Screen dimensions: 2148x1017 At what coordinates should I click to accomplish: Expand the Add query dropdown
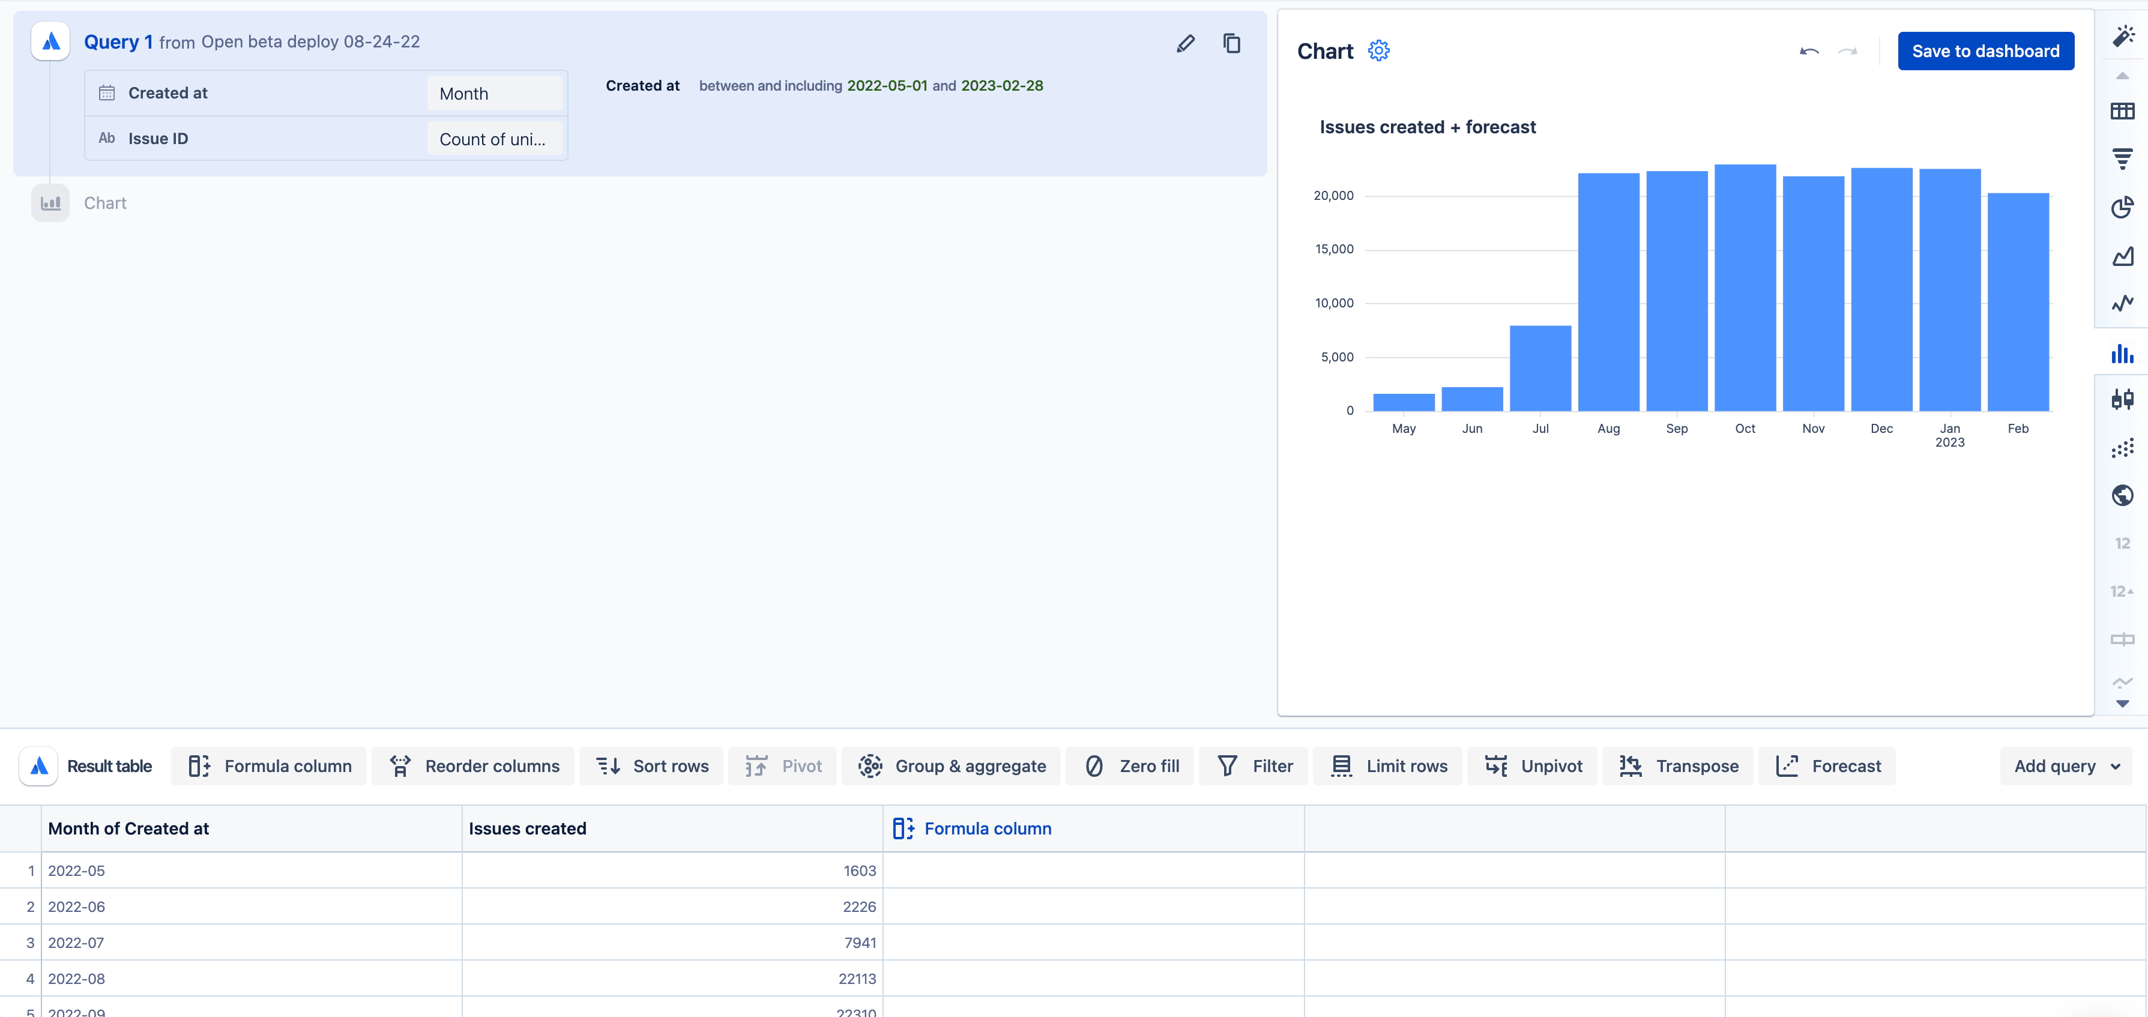[x=2065, y=765]
